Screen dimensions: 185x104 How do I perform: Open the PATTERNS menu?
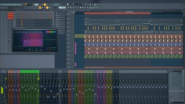8,5
